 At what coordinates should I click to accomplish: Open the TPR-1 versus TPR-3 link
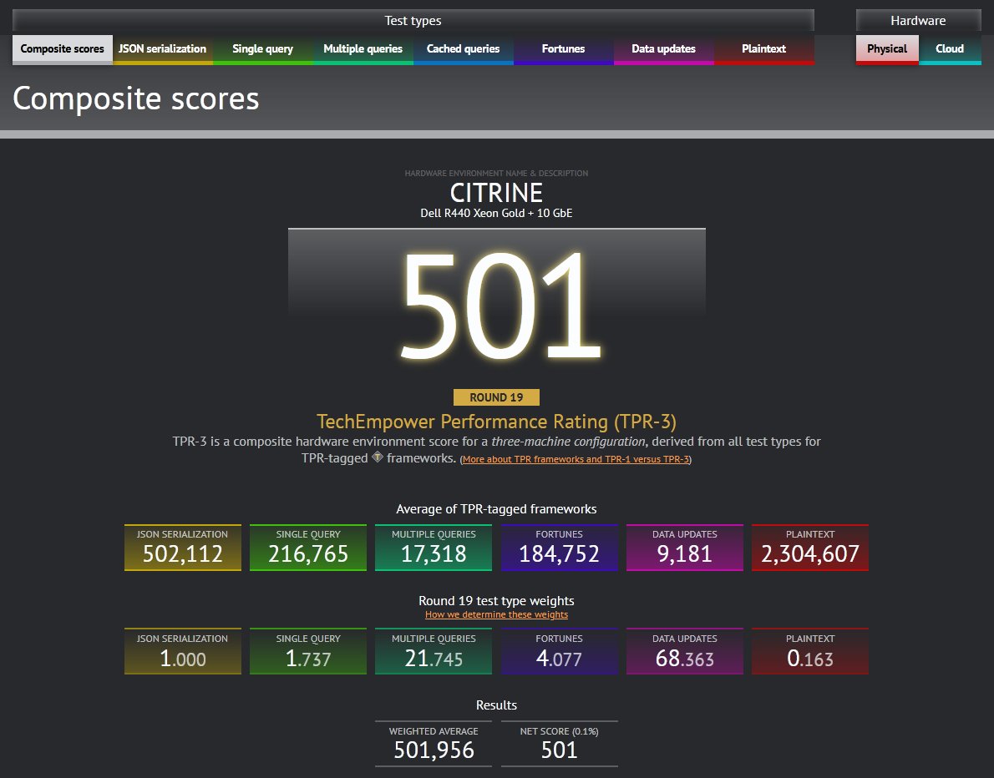576,459
